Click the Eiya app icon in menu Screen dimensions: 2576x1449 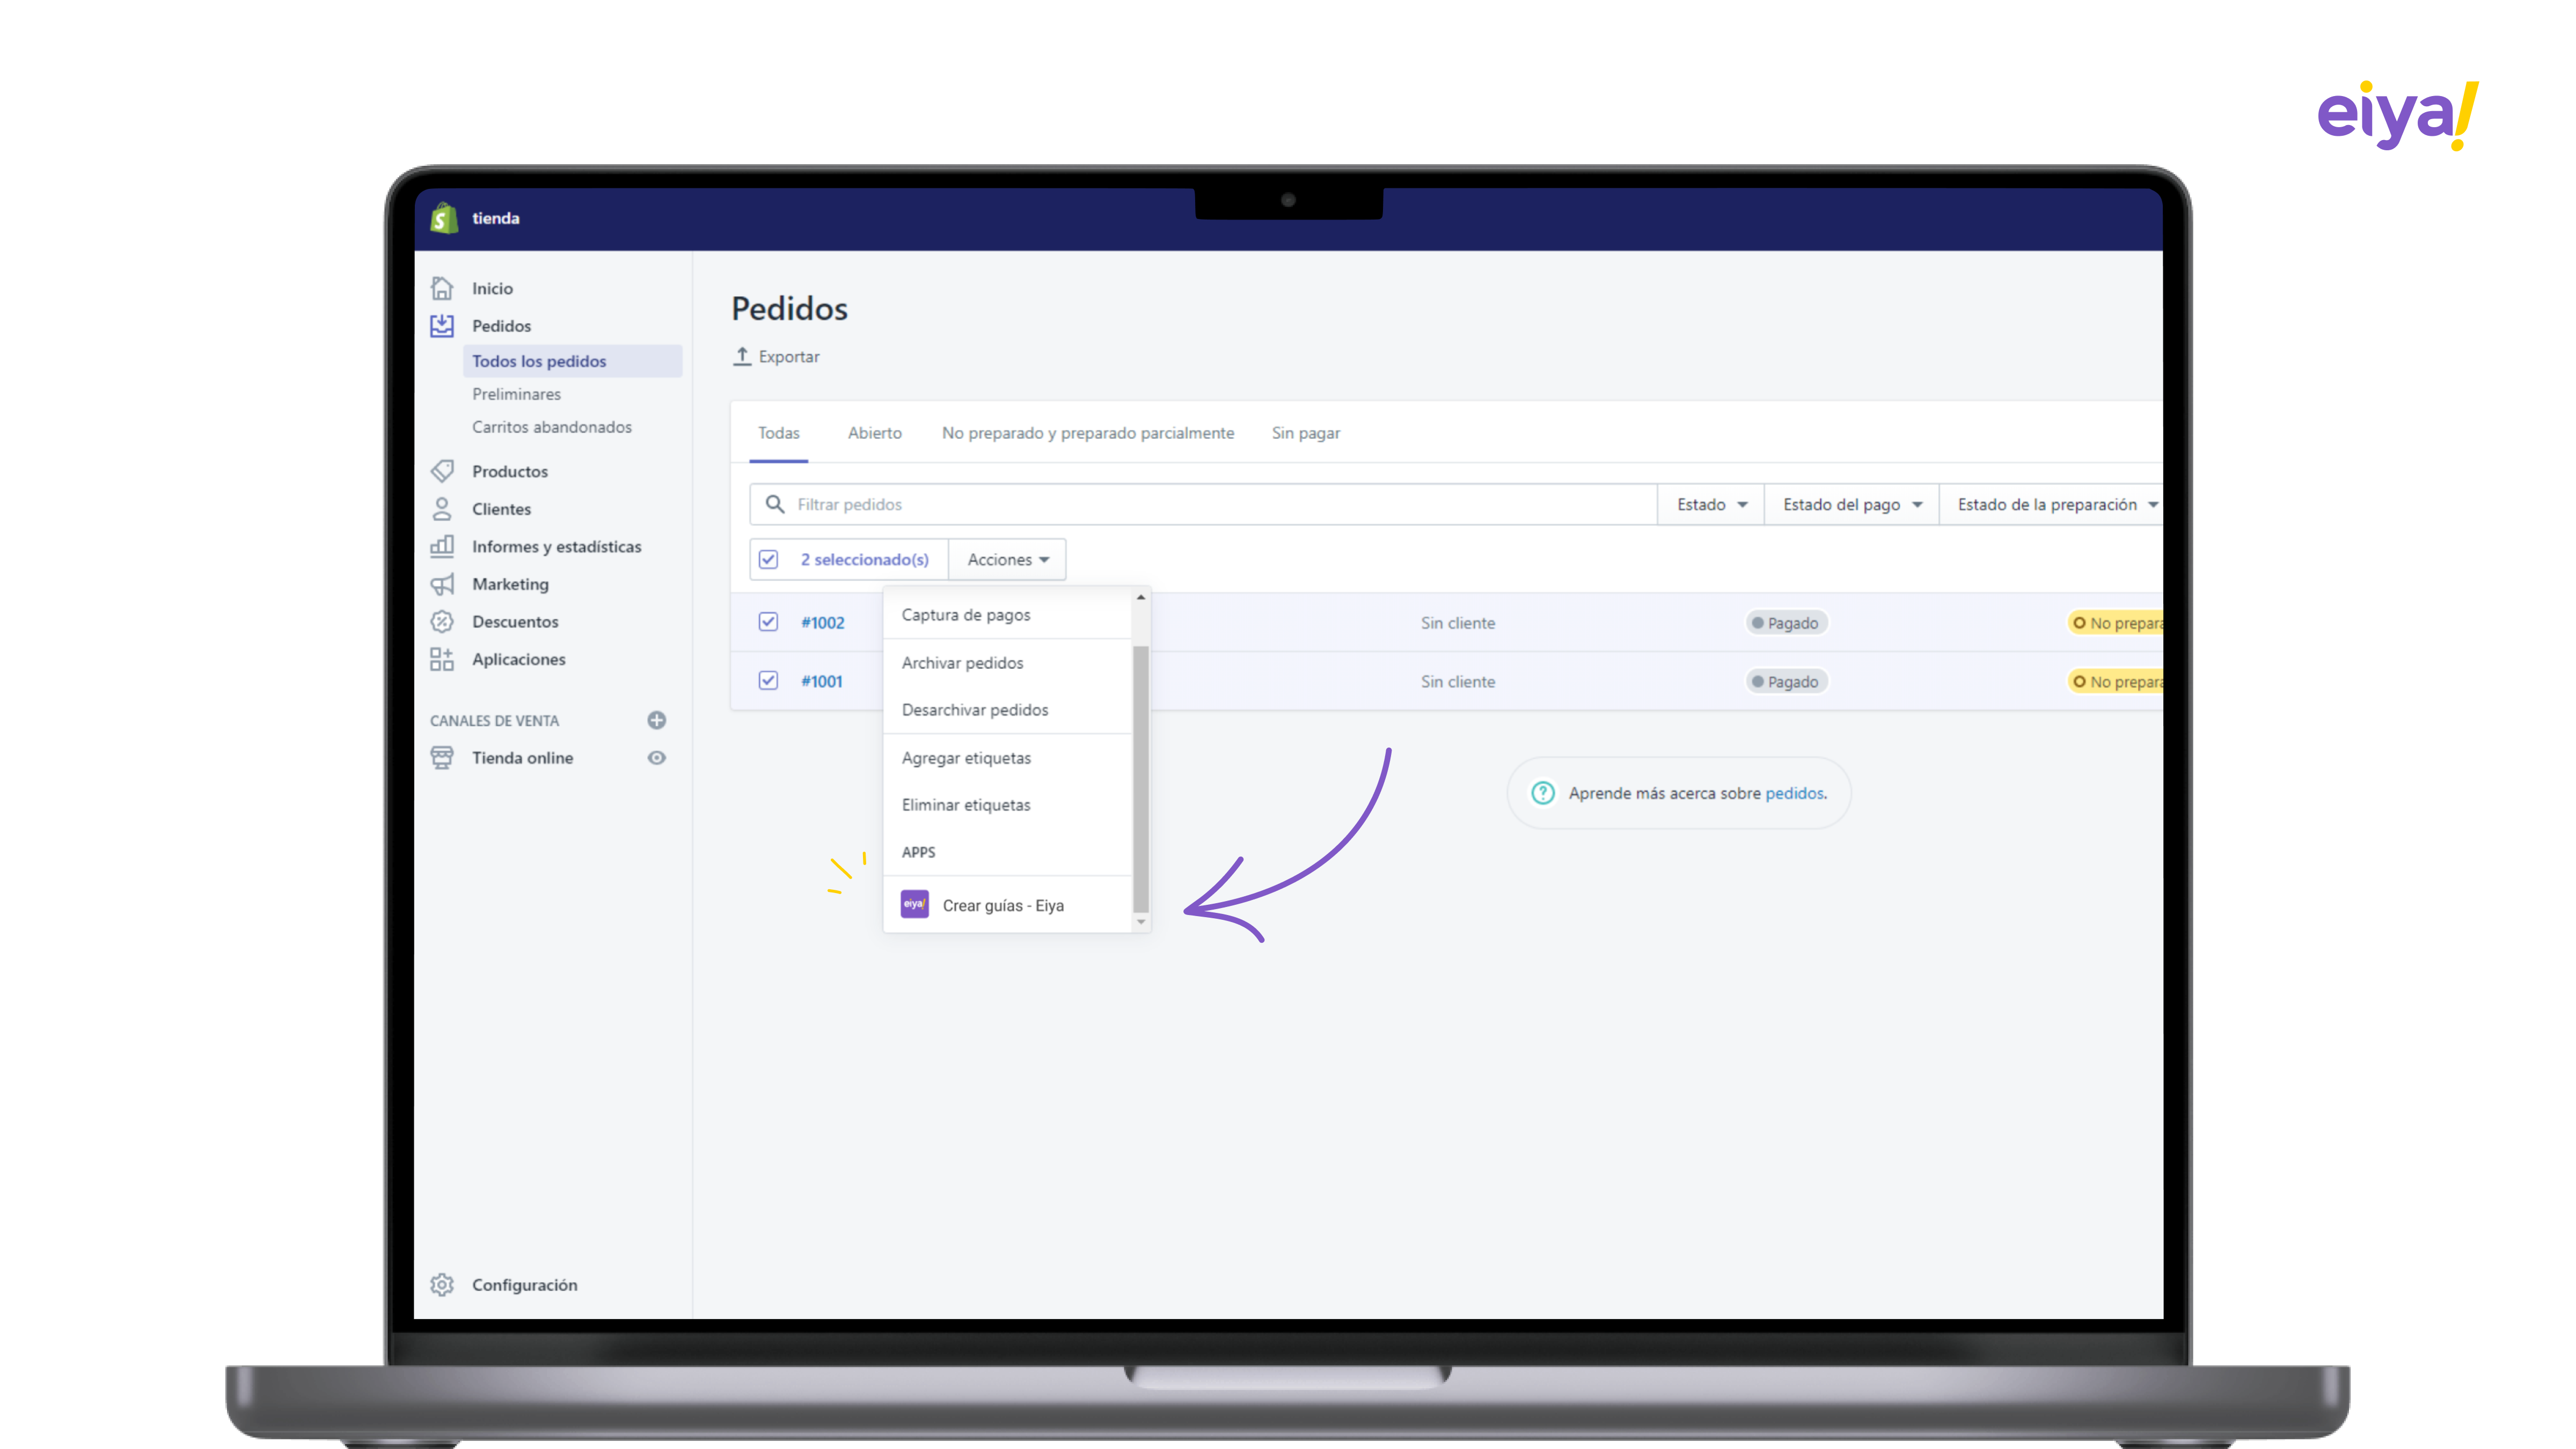pos(915,904)
